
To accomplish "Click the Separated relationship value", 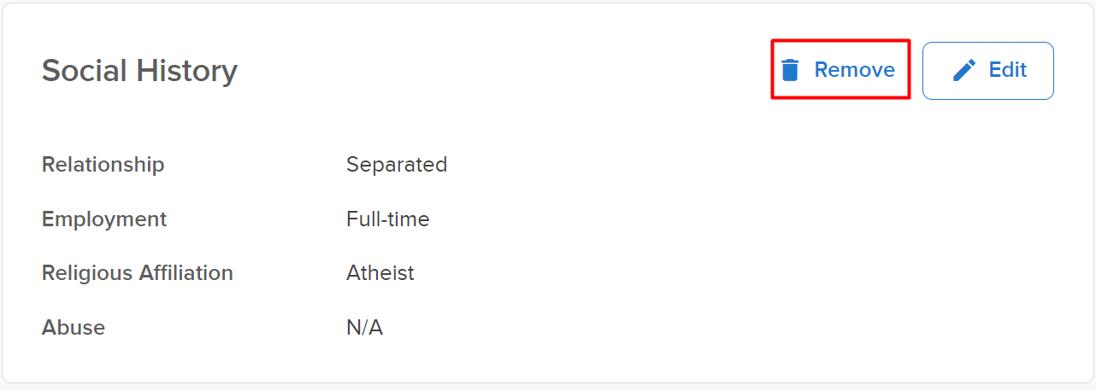I will [x=397, y=164].
